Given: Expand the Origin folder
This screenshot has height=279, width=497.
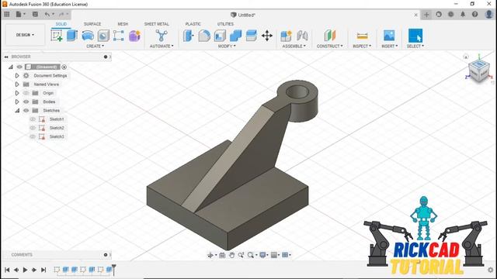Looking at the screenshot, I should (x=17, y=93).
